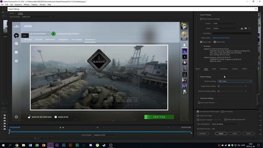
Task: Open File Explorer from the taskbar
Action: pyautogui.click(x=23, y=145)
